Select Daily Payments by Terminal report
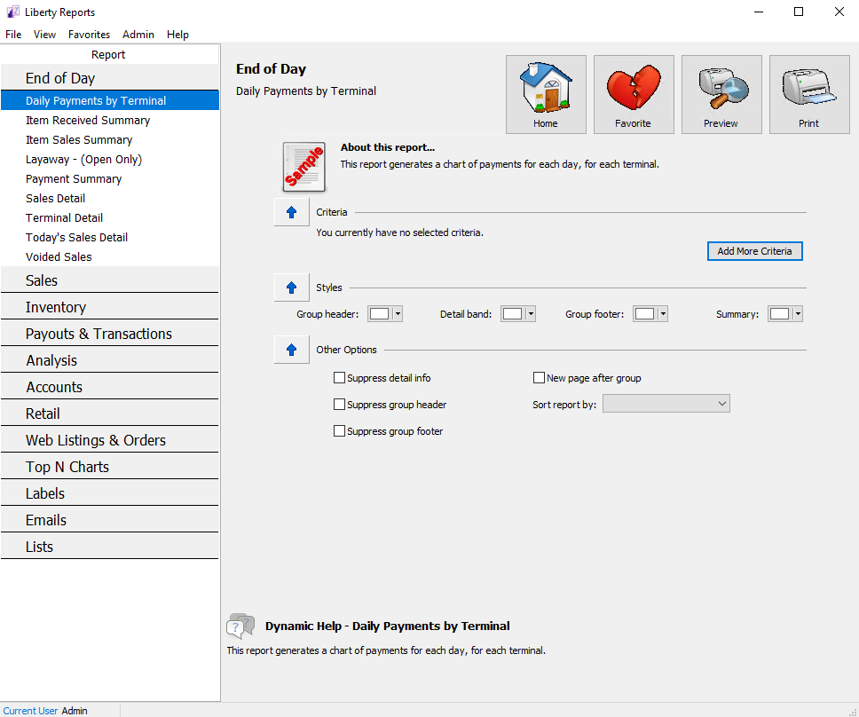 109,101
